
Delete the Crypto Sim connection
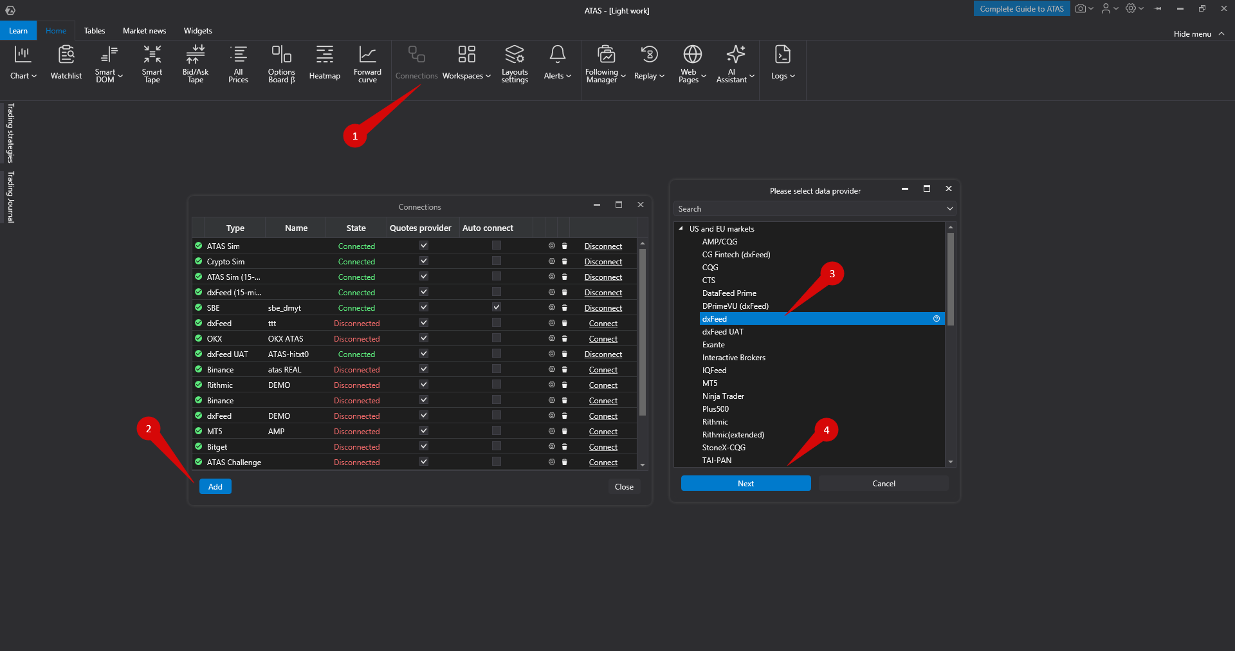pos(564,261)
